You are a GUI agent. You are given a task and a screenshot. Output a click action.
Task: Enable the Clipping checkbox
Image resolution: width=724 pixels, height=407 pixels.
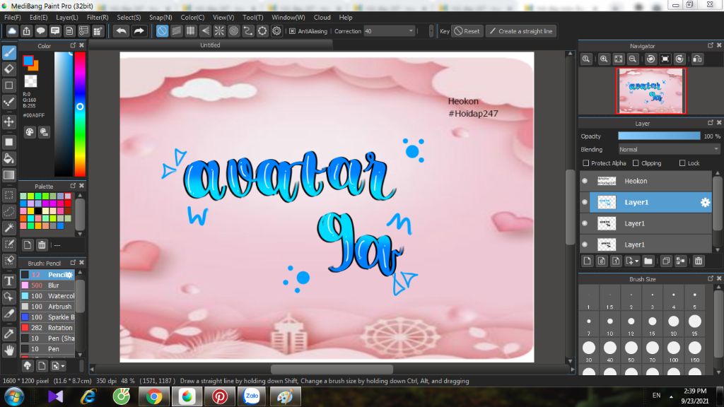point(636,163)
